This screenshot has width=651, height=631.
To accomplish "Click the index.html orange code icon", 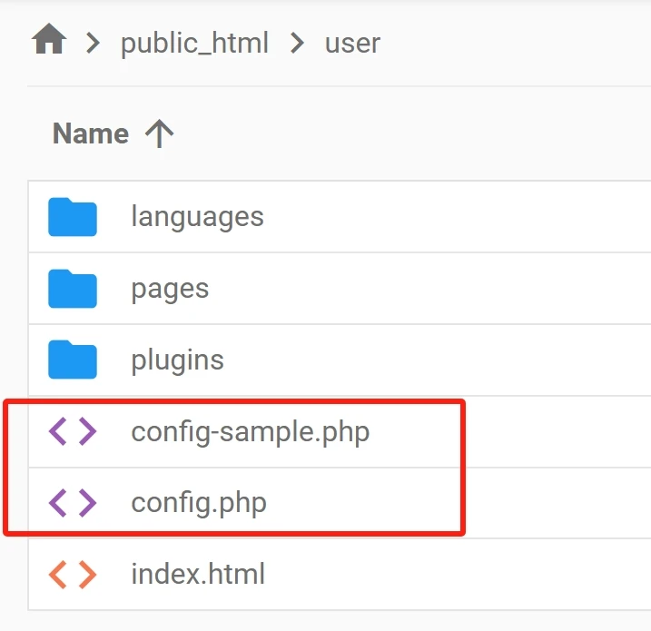I will (73, 575).
